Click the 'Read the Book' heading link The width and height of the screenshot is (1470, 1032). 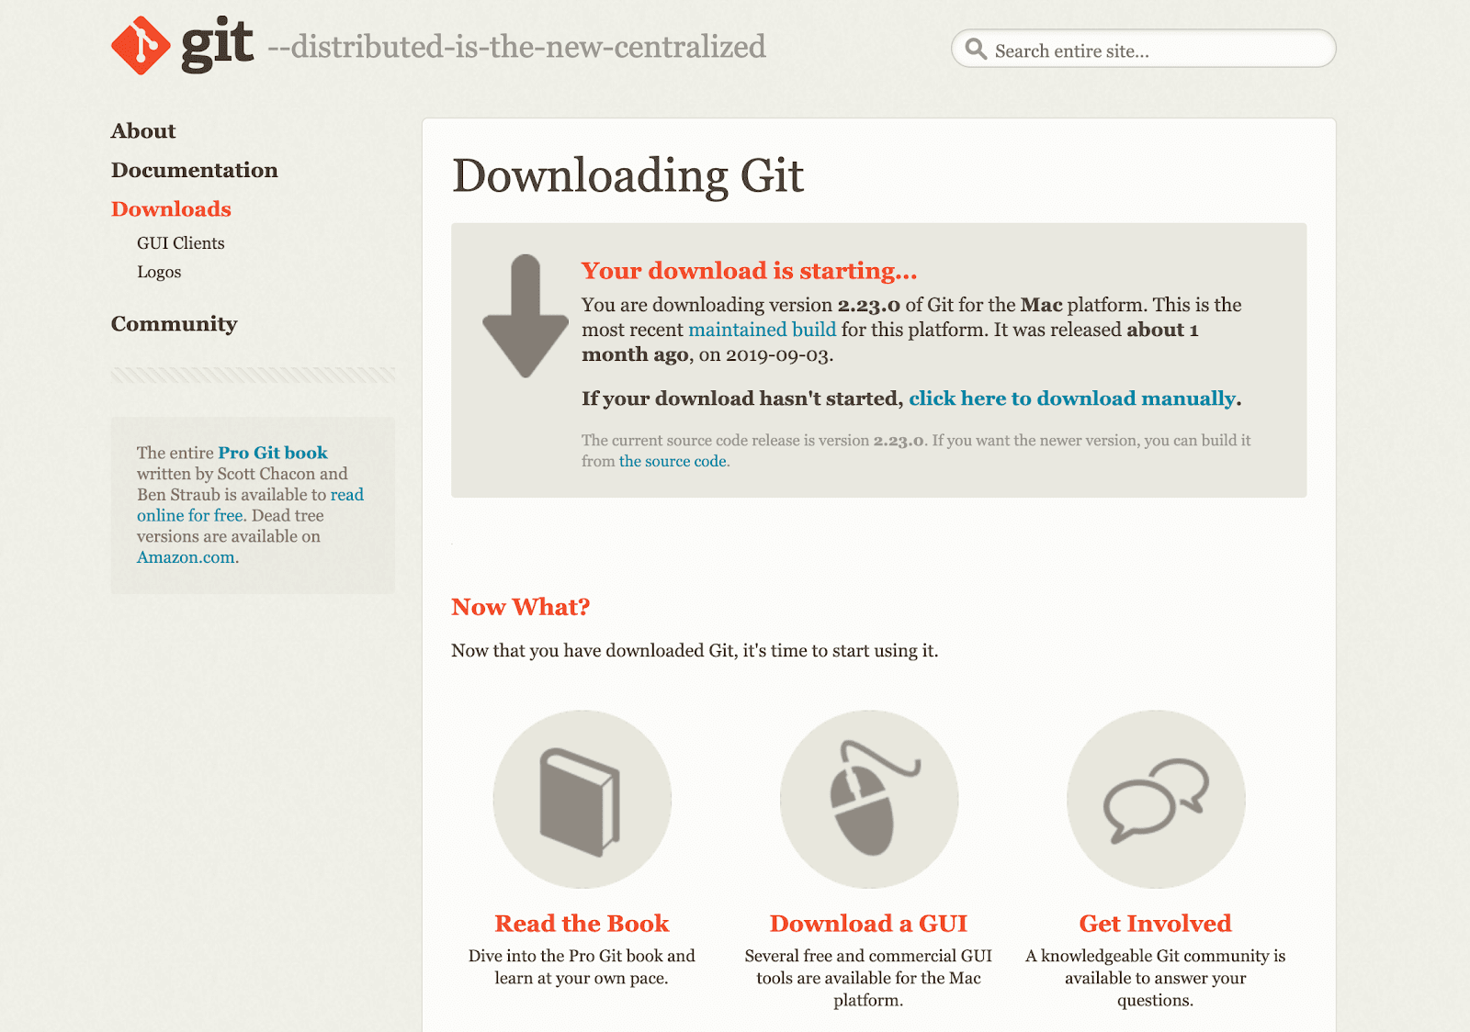click(582, 924)
